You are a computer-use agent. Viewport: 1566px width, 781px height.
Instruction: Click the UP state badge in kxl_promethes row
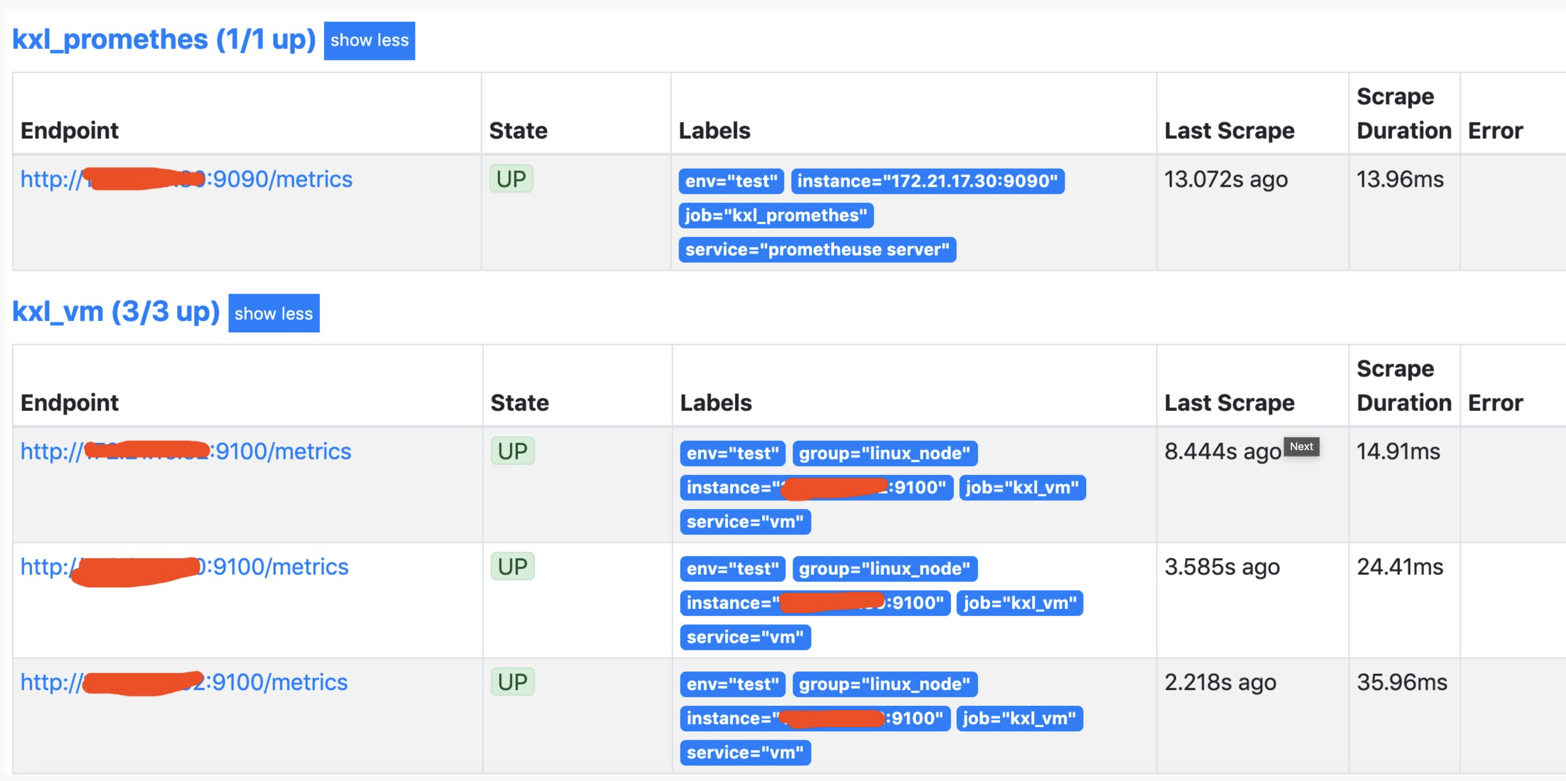pos(510,179)
